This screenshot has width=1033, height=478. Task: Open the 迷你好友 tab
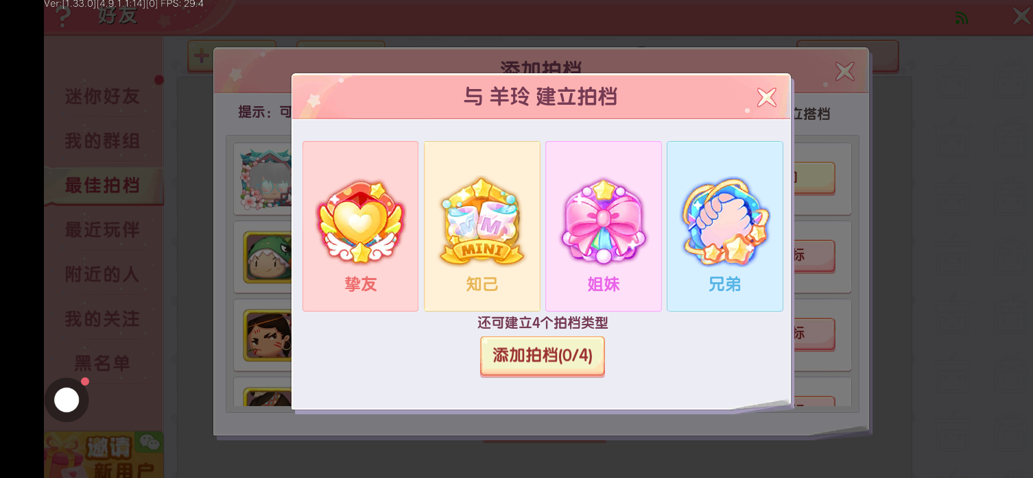coord(103,97)
